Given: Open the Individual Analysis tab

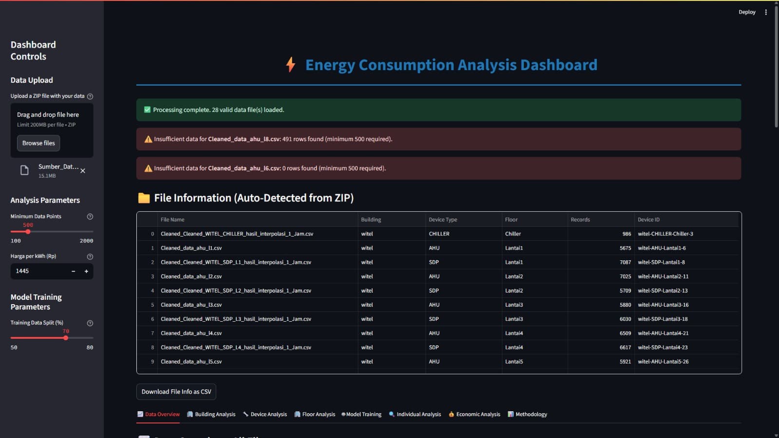Looking at the screenshot, I should pos(415,415).
